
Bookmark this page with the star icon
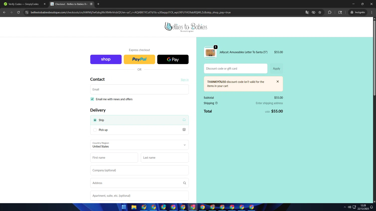[x=320, y=12]
